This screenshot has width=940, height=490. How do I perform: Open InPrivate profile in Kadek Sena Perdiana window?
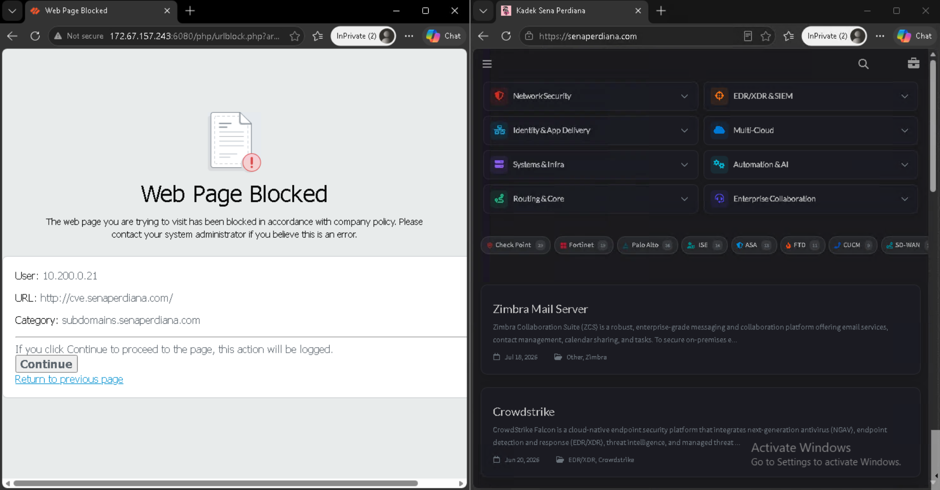tap(834, 36)
